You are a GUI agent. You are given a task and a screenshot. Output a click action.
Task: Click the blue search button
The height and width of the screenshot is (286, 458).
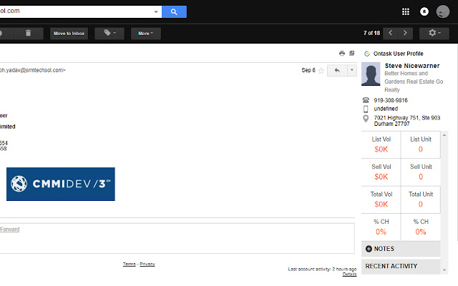pos(174,11)
